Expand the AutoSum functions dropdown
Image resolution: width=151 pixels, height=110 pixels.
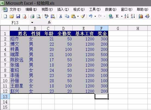click(122, 16)
